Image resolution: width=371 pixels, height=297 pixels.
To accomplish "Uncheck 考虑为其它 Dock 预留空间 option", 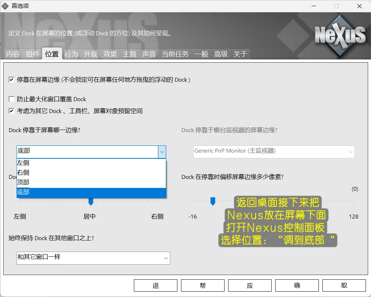I will (x=11, y=111).
